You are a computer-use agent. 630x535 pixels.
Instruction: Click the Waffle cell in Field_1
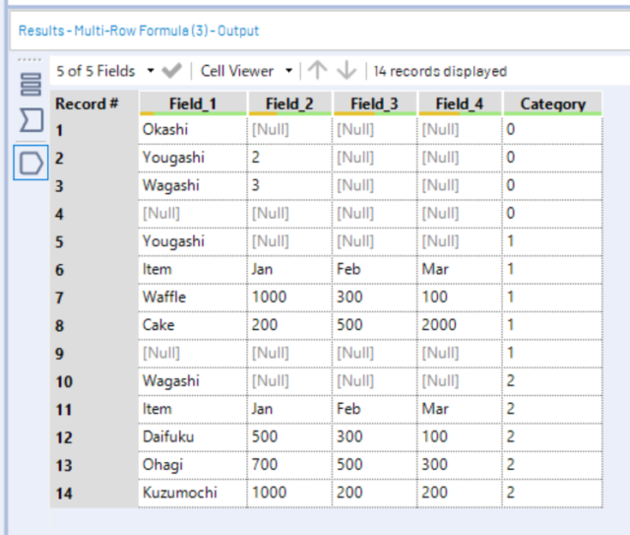point(193,298)
